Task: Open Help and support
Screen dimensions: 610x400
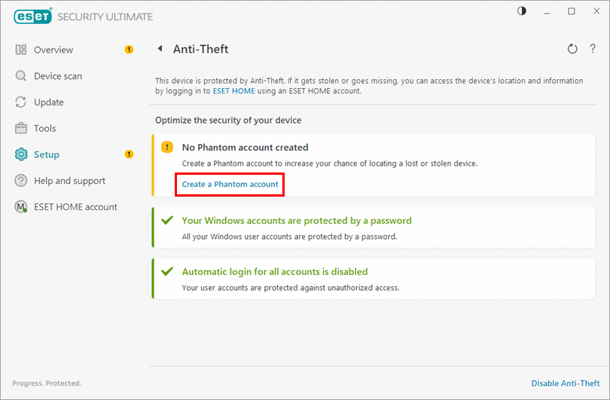Action: (x=69, y=181)
